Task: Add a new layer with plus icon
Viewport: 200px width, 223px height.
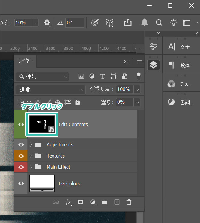Action: click(117, 202)
